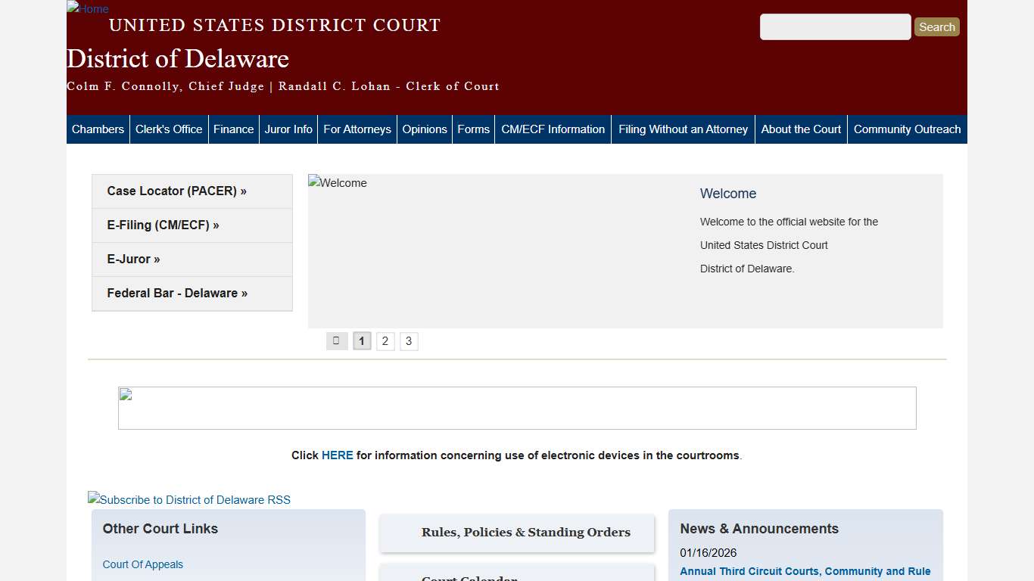Open the CM/ECF Information menu
The image size is (1034, 581).
(x=553, y=129)
